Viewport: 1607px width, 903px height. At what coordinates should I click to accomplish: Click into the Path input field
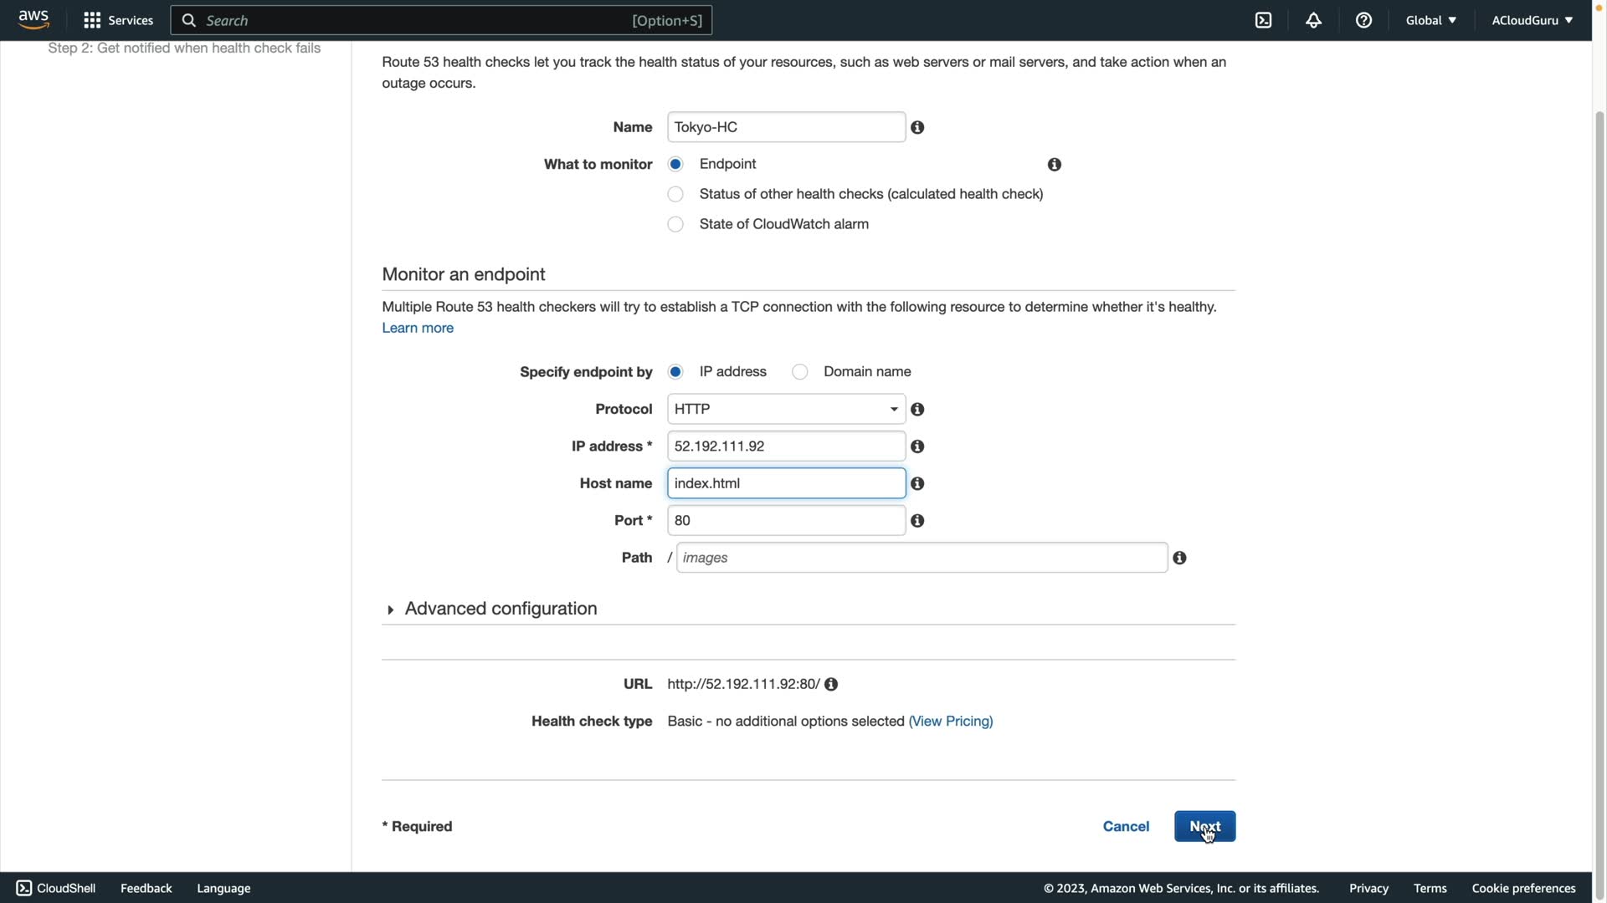pyautogui.click(x=921, y=558)
